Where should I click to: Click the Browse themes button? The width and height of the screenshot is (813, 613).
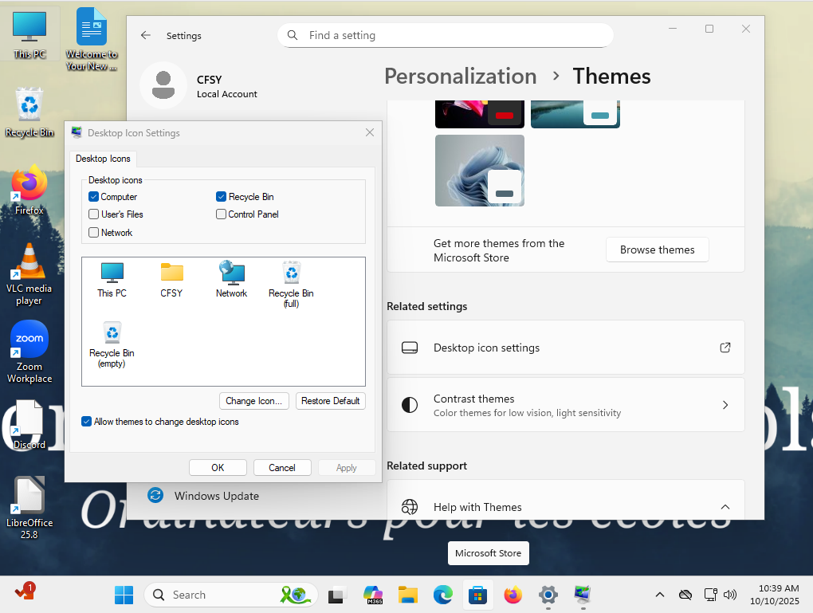(657, 250)
